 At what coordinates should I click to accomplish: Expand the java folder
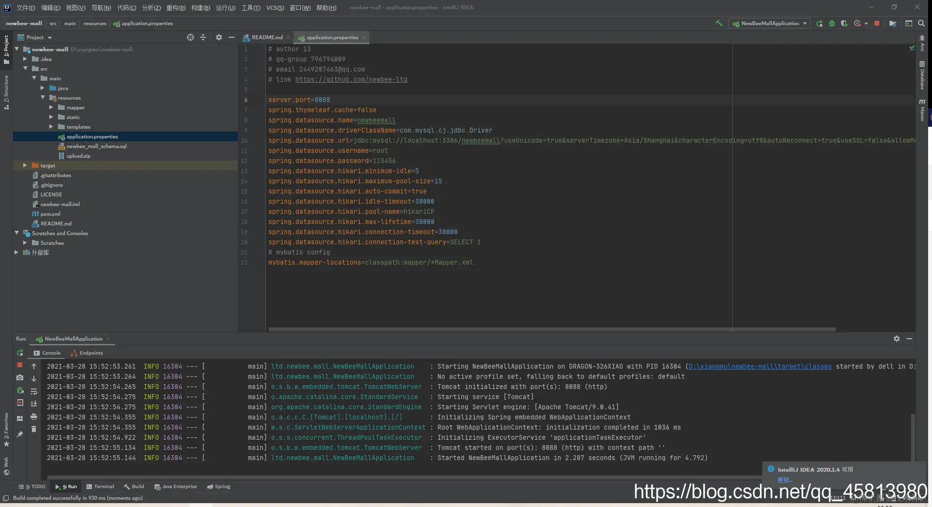click(x=42, y=88)
